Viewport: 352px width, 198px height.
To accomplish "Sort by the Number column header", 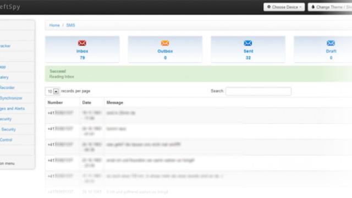I will [x=55, y=102].
